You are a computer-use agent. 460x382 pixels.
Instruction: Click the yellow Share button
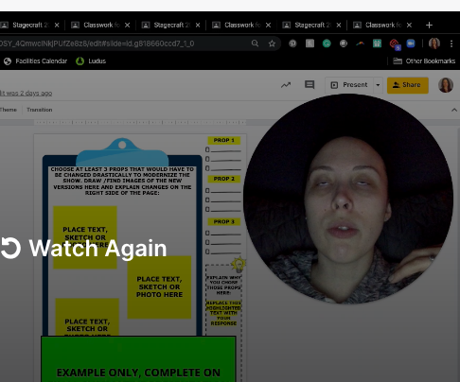point(408,85)
